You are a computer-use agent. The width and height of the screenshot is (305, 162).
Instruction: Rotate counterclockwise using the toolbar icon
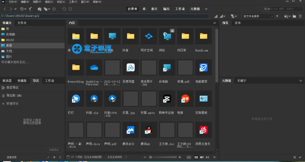(x=64, y=9)
